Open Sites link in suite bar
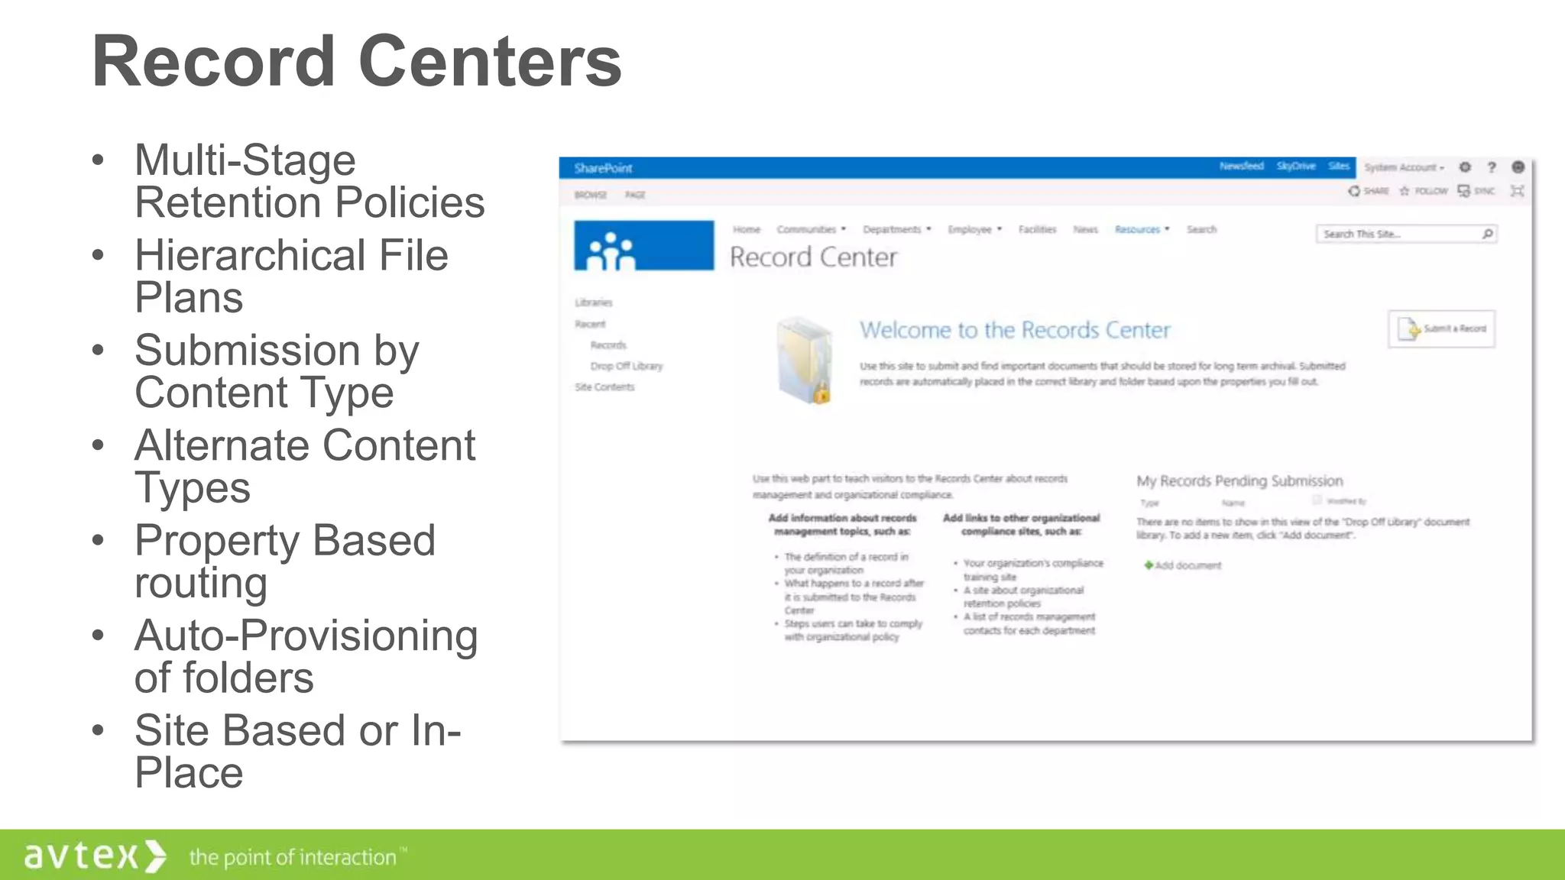Viewport: 1565px width, 880px height. (x=1338, y=166)
